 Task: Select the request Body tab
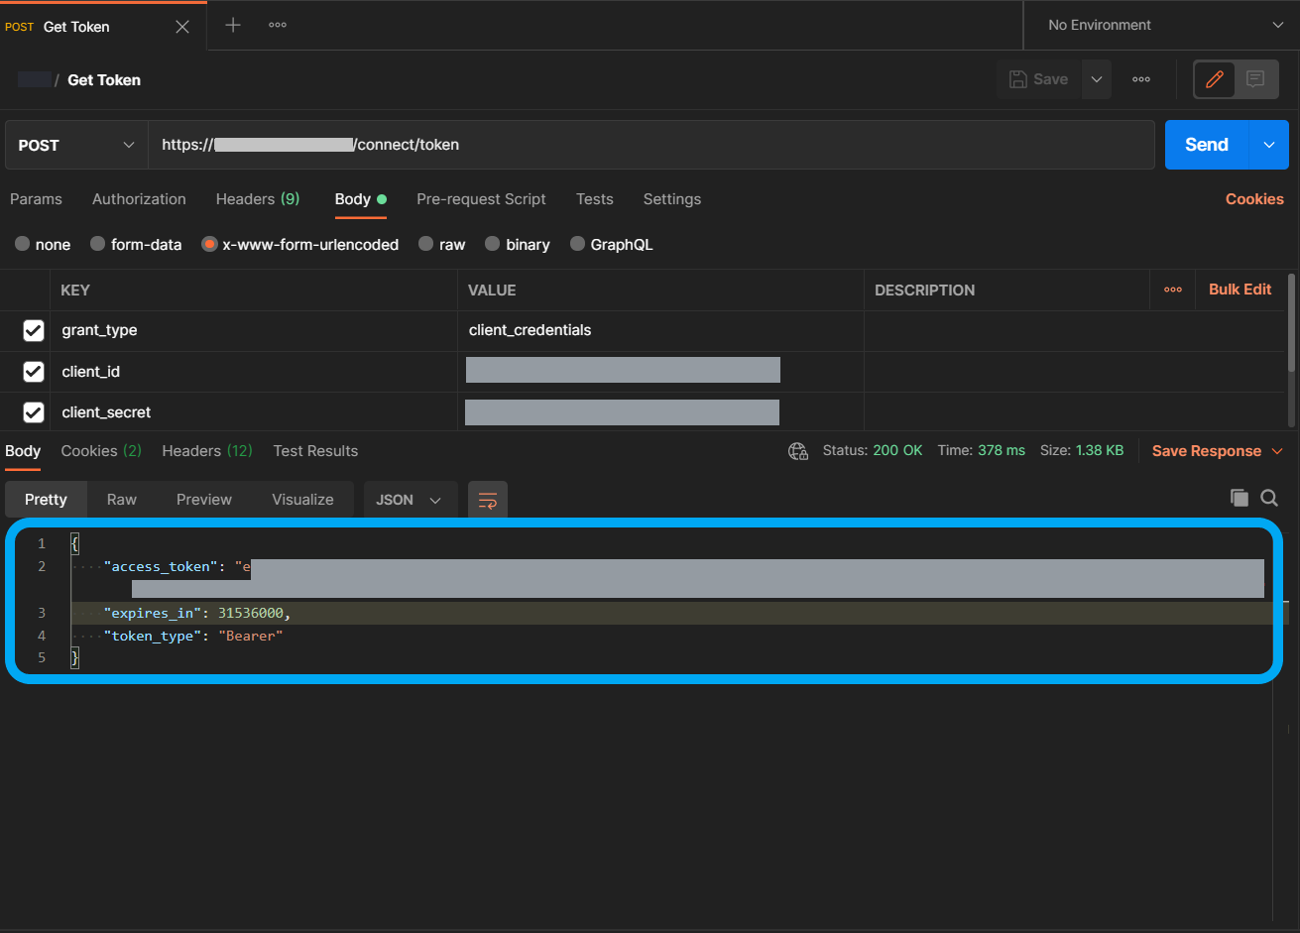[360, 199]
